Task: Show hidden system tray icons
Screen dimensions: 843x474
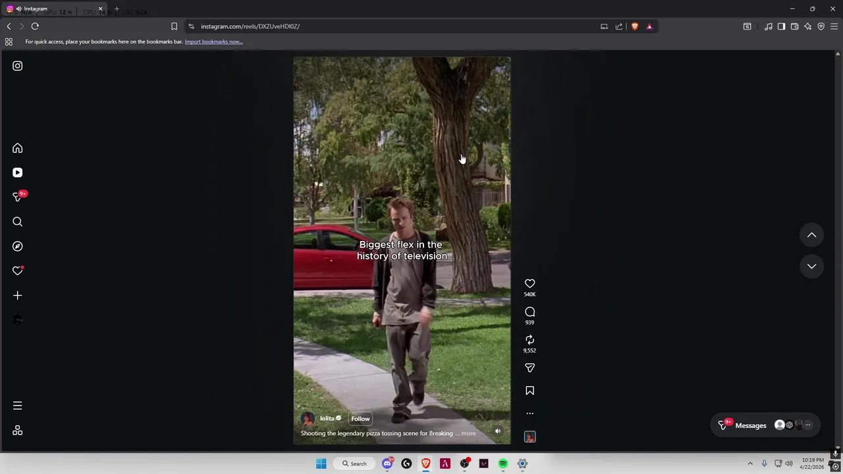Action: click(x=749, y=463)
